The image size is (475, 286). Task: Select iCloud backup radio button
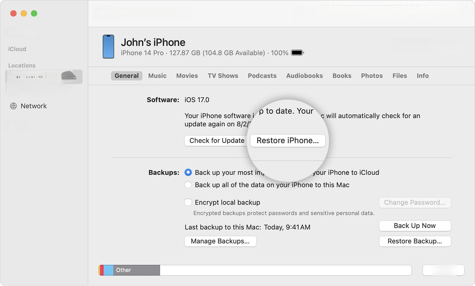coord(188,172)
